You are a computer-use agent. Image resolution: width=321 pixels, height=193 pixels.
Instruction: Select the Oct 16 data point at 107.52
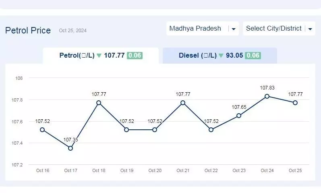pos(42,130)
